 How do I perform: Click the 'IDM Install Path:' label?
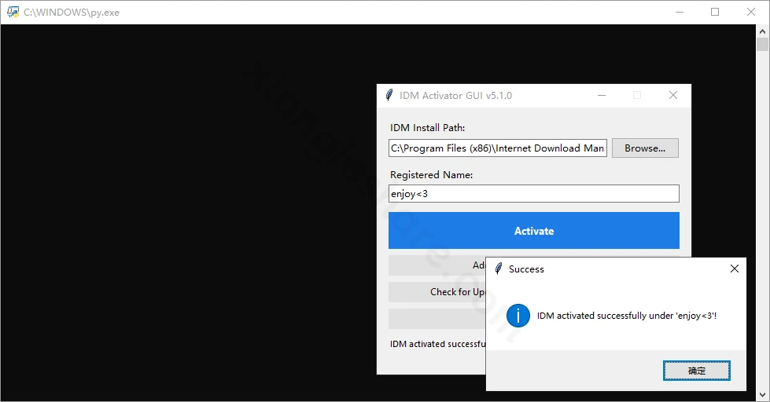[427, 127]
